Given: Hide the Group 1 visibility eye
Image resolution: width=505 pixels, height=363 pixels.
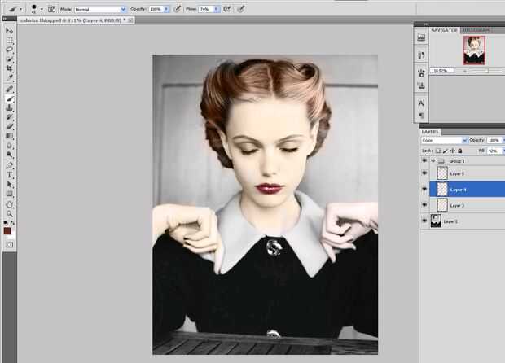Looking at the screenshot, I should 424,160.
